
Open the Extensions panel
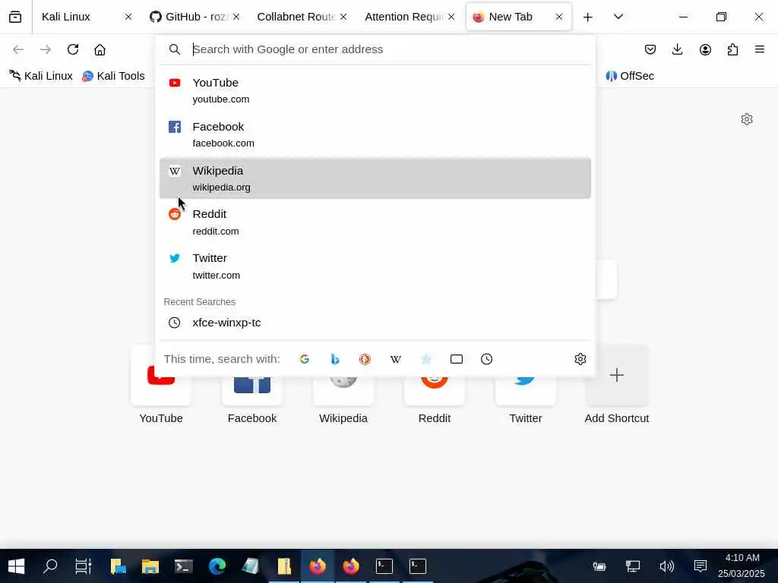point(732,49)
